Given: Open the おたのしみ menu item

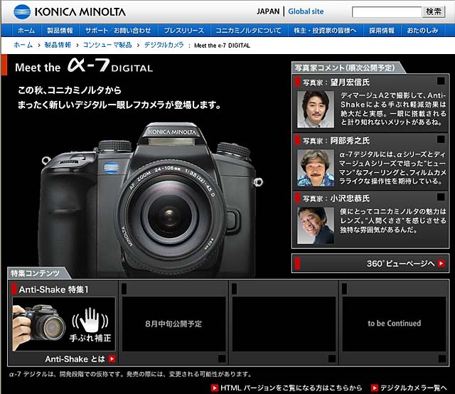Looking at the screenshot, I should pos(422,31).
